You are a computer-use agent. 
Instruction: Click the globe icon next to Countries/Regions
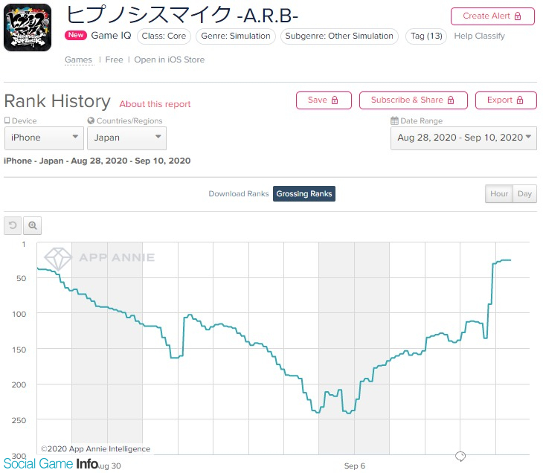(91, 121)
